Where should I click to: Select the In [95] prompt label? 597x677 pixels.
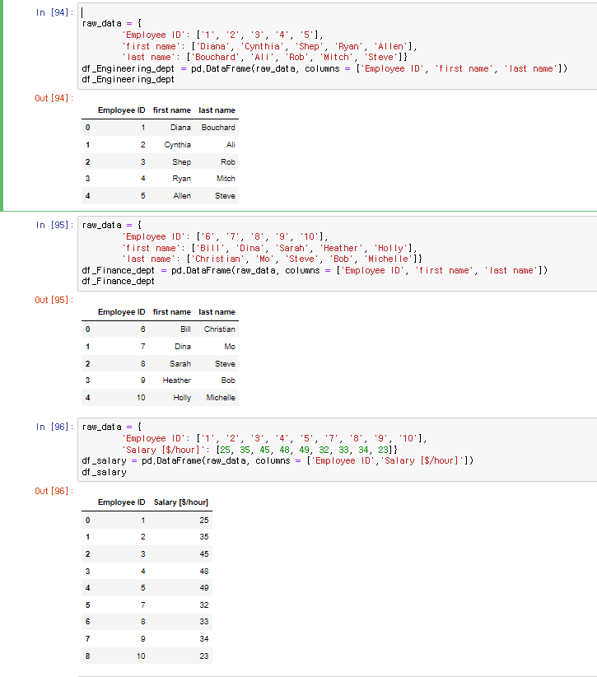(54, 225)
